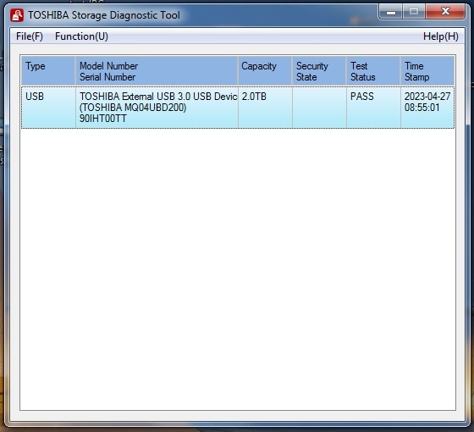Image resolution: width=474 pixels, height=432 pixels.
Task: Click the Type column header
Action: tap(48, 70)
